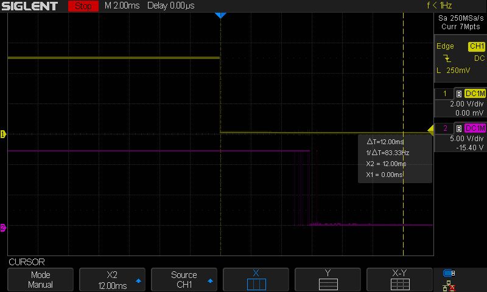Click channel 1 bandwidth limit B icon
This screenshot has width=487, height=292.
[x=459, y=94]
